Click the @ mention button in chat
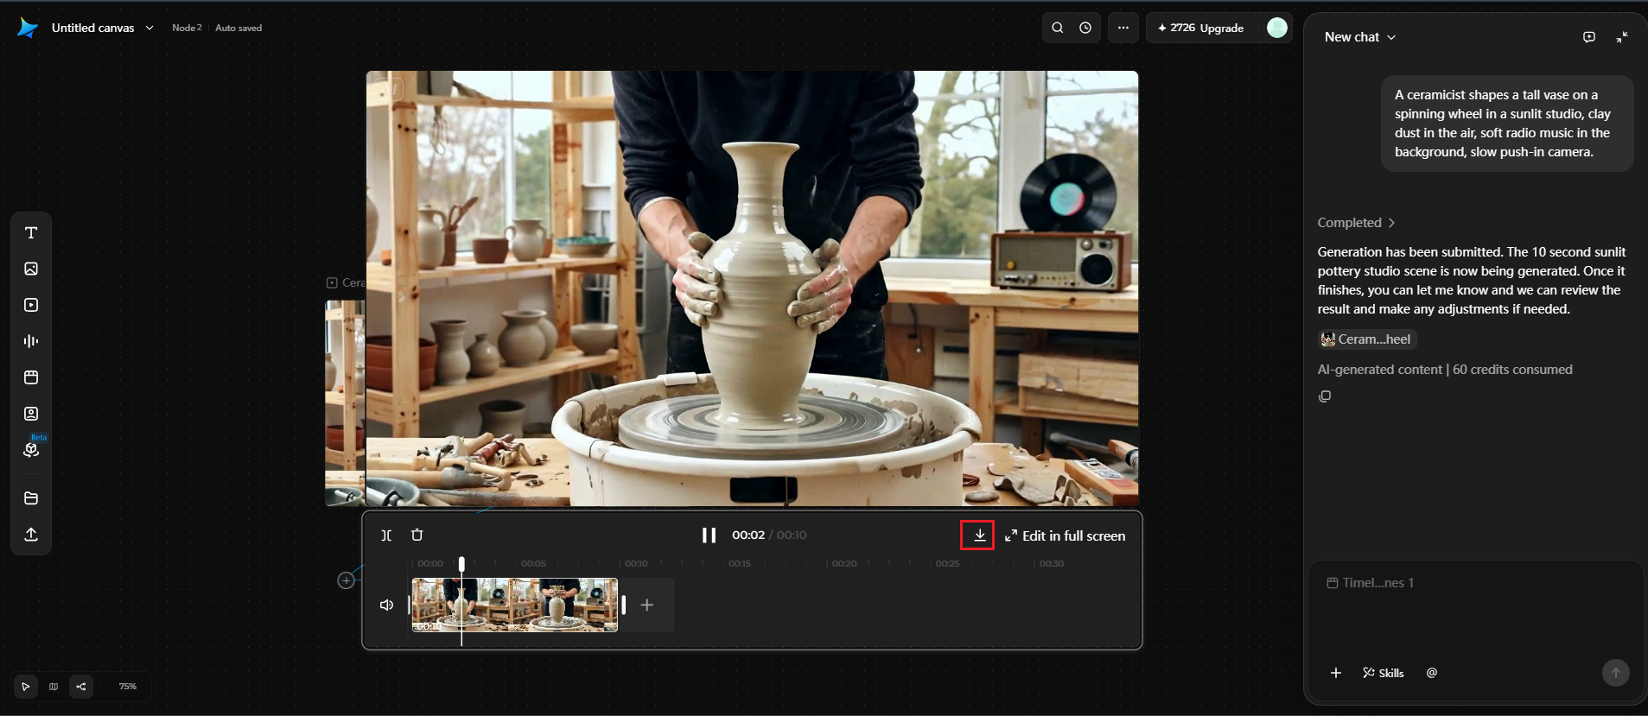This screenshot has width=1648, height=716. [x=1432, y=673]
